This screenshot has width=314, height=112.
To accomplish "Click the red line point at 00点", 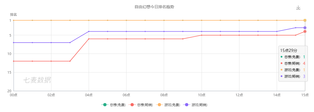I will coord(14,61).
